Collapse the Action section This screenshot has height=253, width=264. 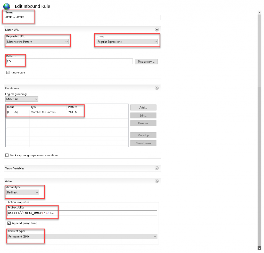click(x=157, y=181)
